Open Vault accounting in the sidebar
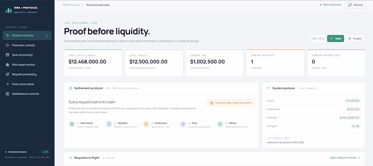This screenshot has height=166, width=373. pyautogui.click(x=27, y=55)
